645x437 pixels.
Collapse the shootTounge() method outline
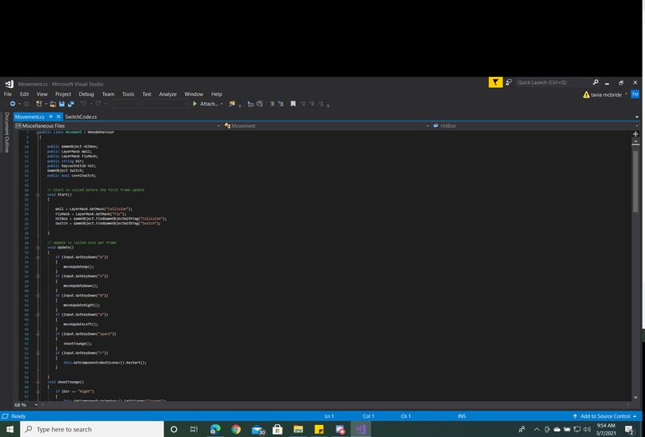(38, 382)
